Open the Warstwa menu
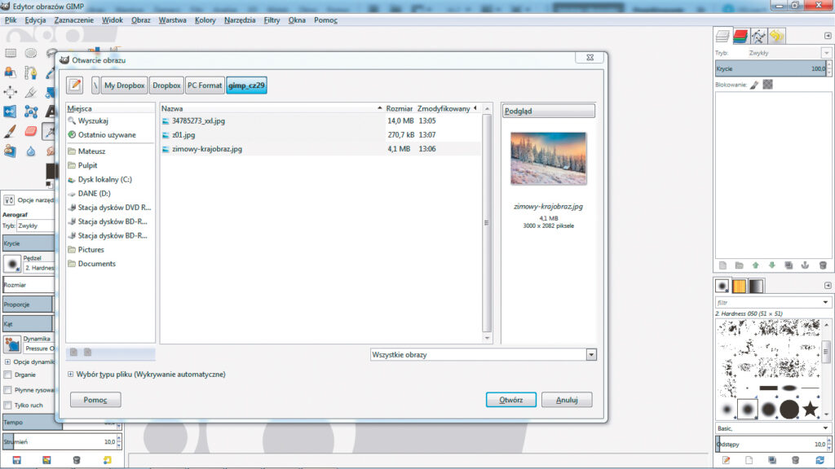 click(x=172, y=20)
